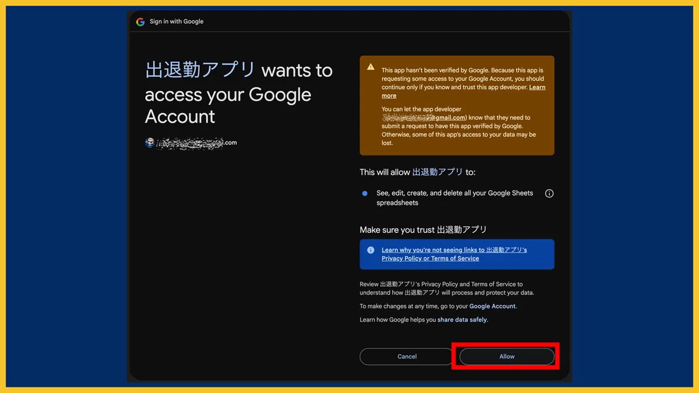Click the Google logo in dialog header

(140, 22)
